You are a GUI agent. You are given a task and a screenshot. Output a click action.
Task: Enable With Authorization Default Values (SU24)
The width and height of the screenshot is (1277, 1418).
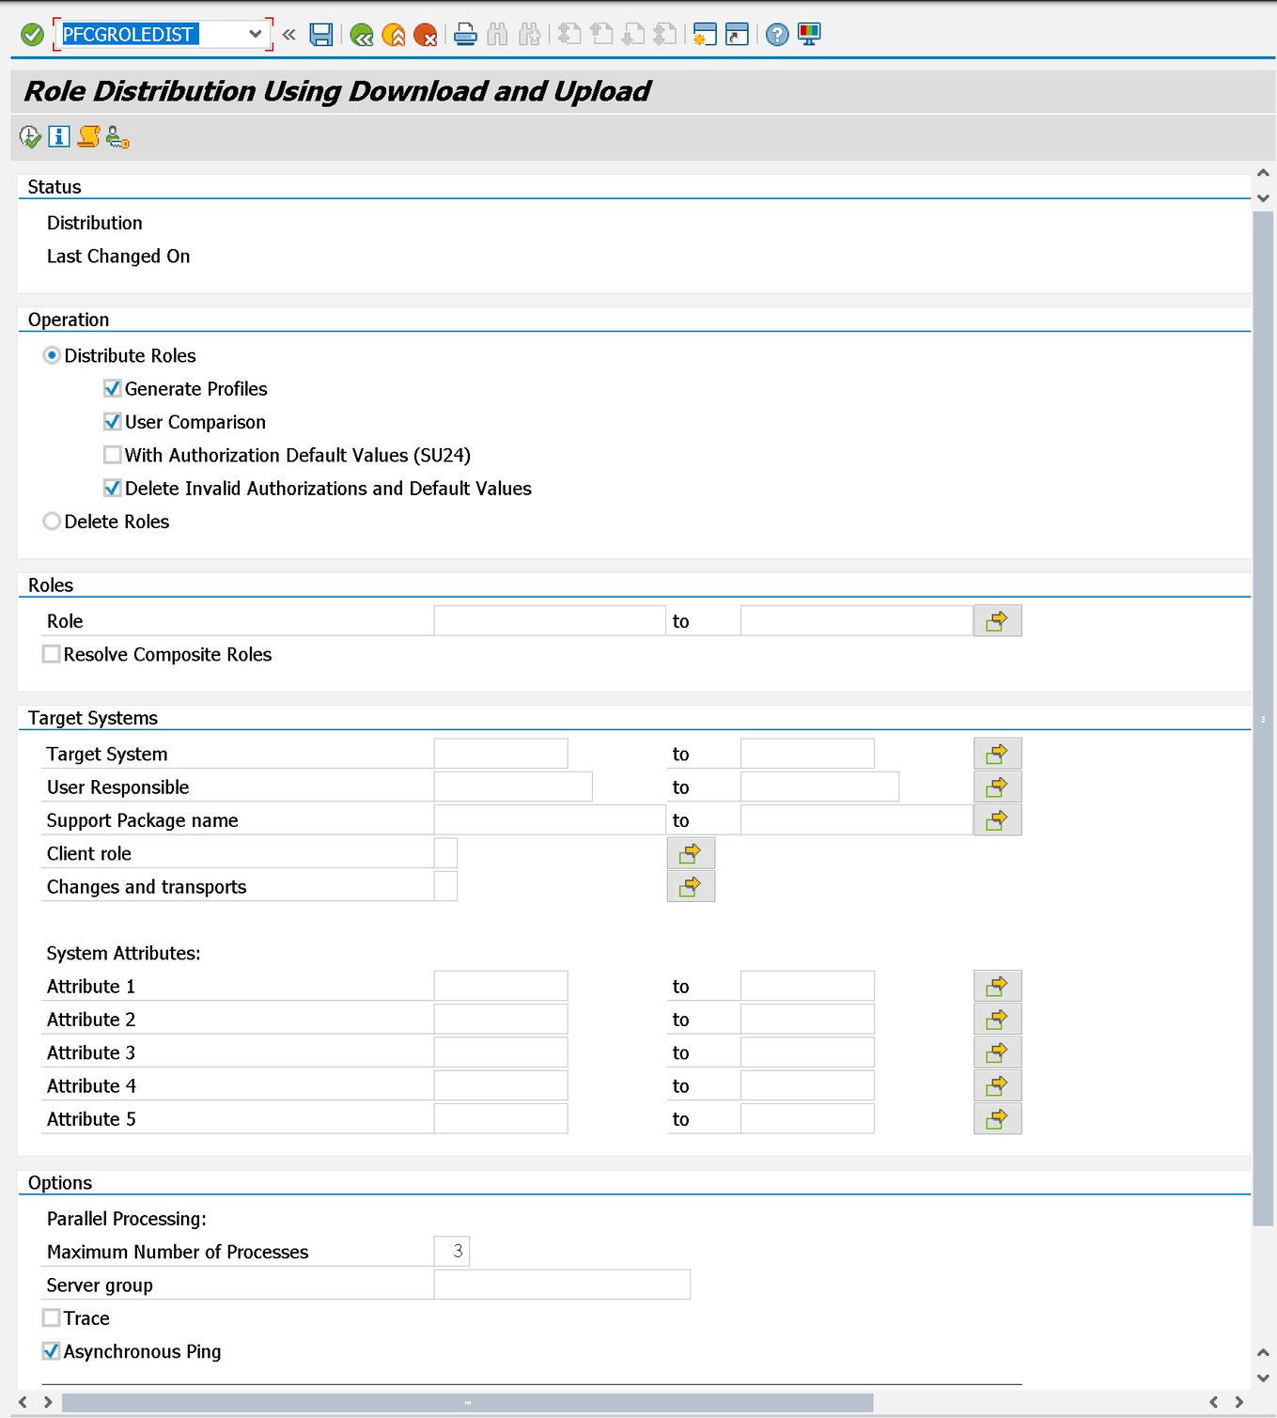pos(112,455)
